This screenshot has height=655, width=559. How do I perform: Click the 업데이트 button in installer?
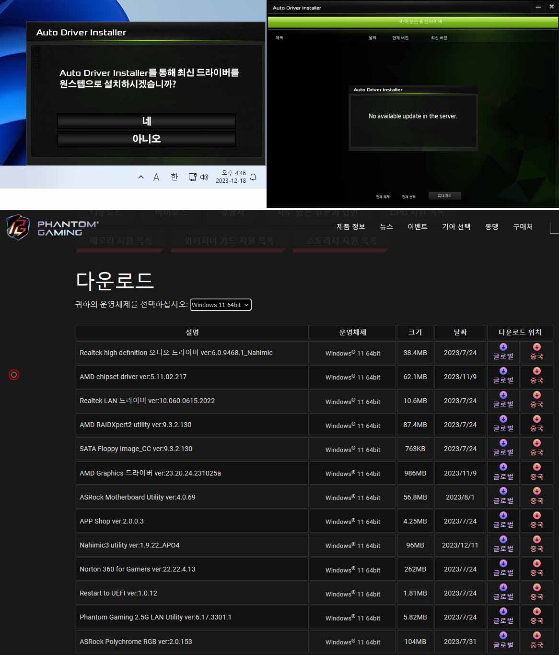point(444,195)
